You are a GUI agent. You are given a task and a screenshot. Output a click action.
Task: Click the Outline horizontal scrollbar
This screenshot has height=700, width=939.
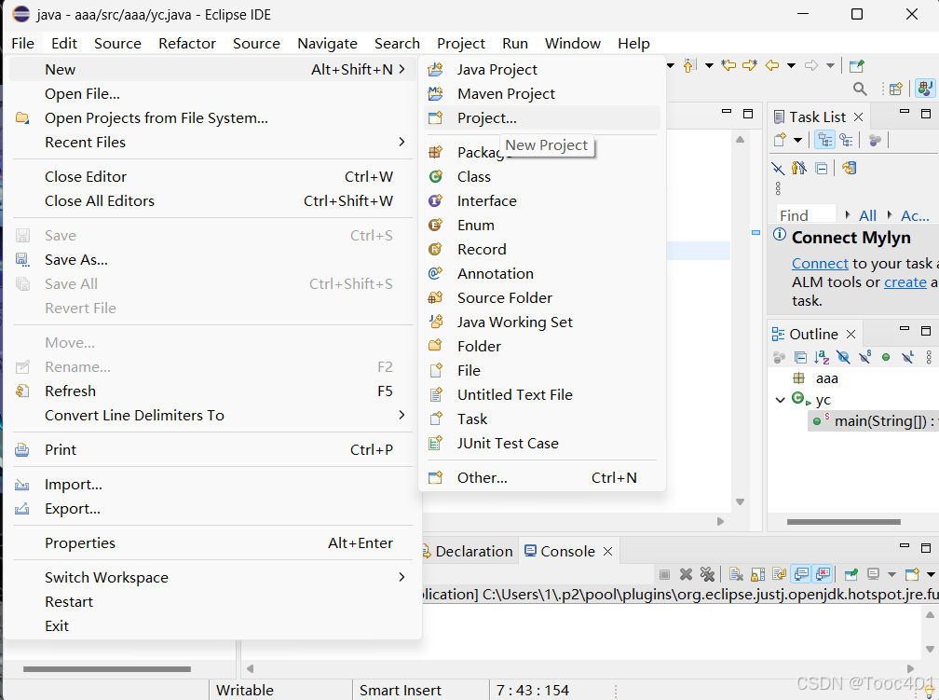coord(843,522)
